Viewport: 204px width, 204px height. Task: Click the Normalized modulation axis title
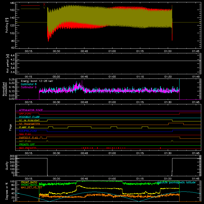(x=5, y=89)
